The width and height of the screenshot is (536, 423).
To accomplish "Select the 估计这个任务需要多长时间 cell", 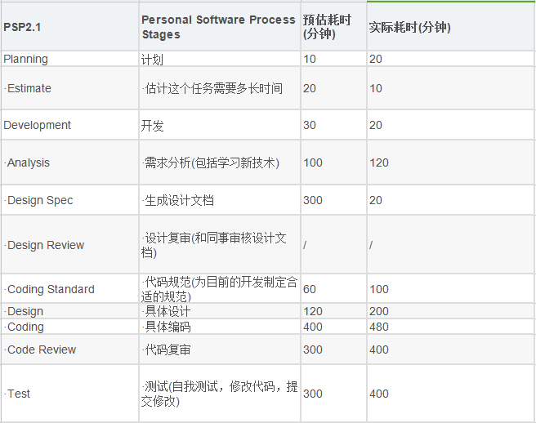I will (212, 88).
